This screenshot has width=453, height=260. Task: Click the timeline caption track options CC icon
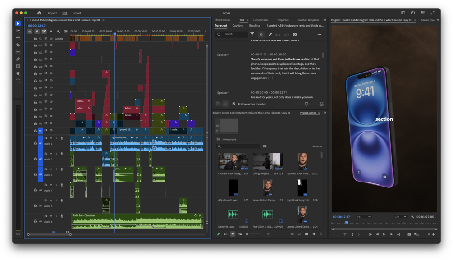(x=65, y=32)
